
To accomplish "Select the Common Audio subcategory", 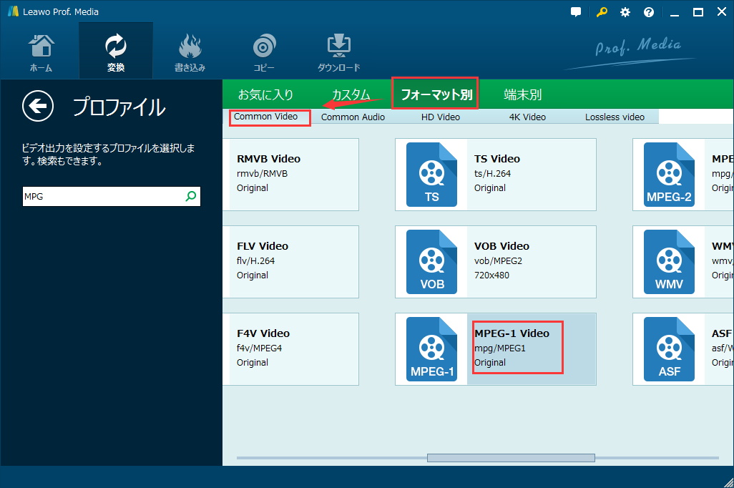I will click(x=353, y=117).
